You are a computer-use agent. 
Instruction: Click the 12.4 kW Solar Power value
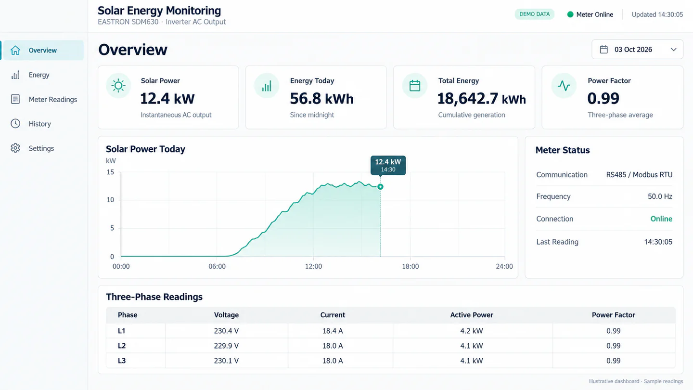click(167, 98)
